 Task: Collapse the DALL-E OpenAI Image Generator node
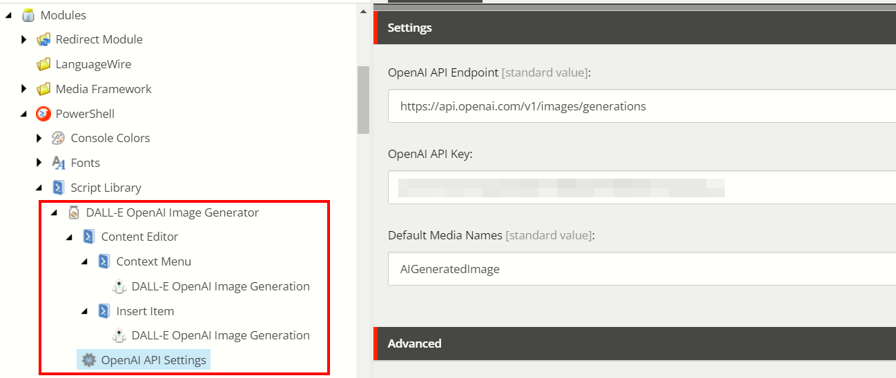[x=55, y=212]
